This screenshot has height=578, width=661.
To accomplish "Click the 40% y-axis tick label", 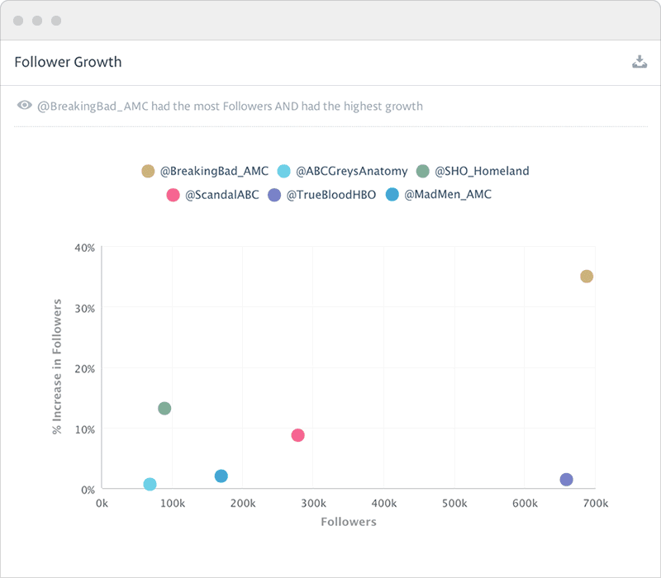I will click(x=85, y=247).
